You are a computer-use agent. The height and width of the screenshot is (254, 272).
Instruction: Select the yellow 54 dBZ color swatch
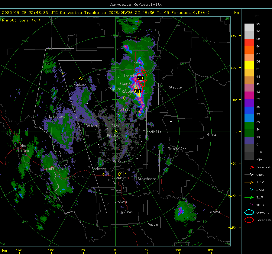click(x=249, y=65)
